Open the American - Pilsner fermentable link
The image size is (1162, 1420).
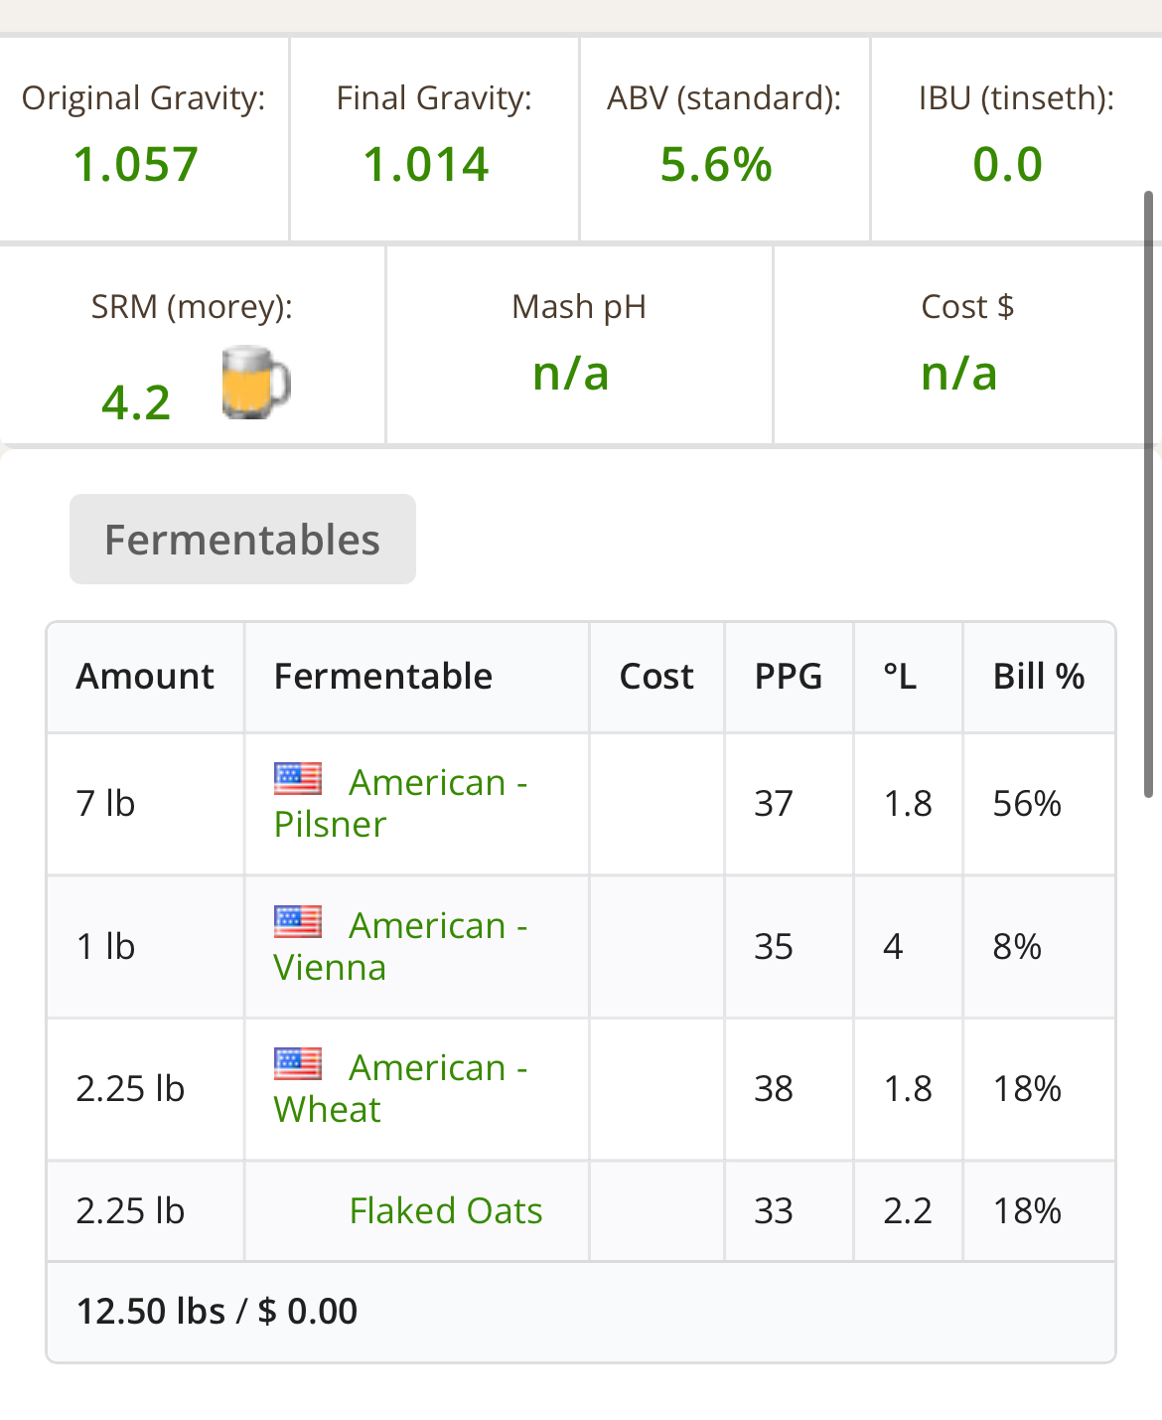coord(400,804)
